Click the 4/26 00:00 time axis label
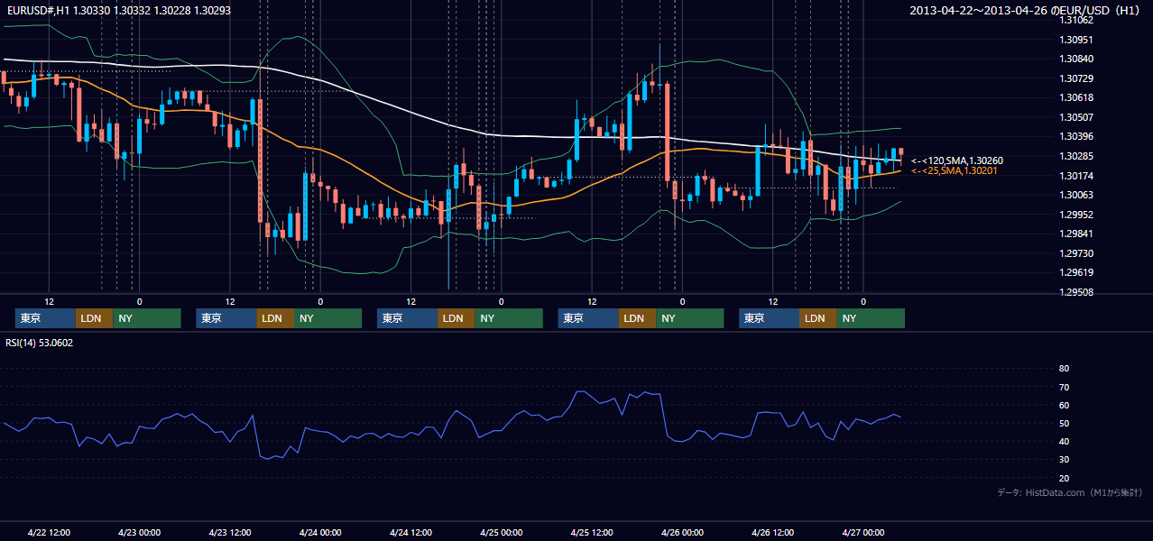This screenshot has height=541, width=1153. click(682, 533)
